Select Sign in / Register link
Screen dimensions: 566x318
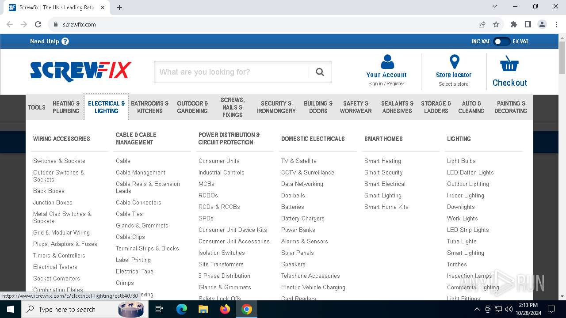coord(386,83)
